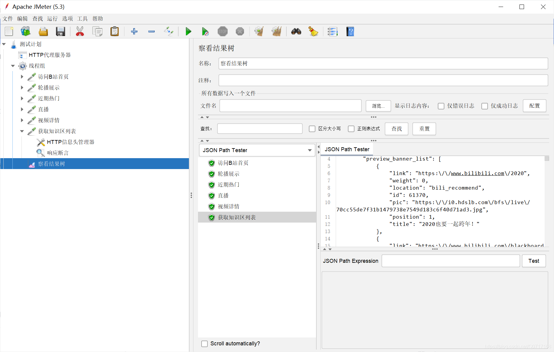
Task: Select 响应断言 in the tree
Action: tap(58, 153)
